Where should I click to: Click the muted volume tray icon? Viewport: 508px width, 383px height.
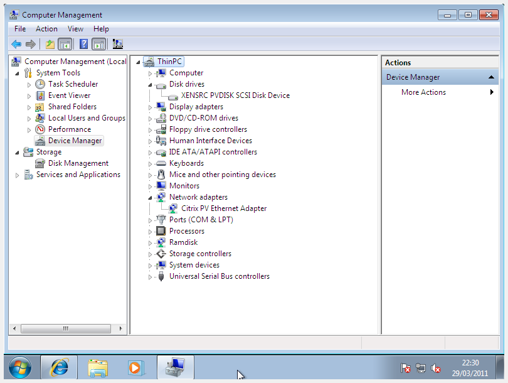[x=436, y=369]
